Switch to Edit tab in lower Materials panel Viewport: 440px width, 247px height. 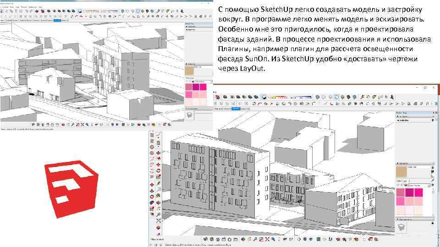click(405, 181)
